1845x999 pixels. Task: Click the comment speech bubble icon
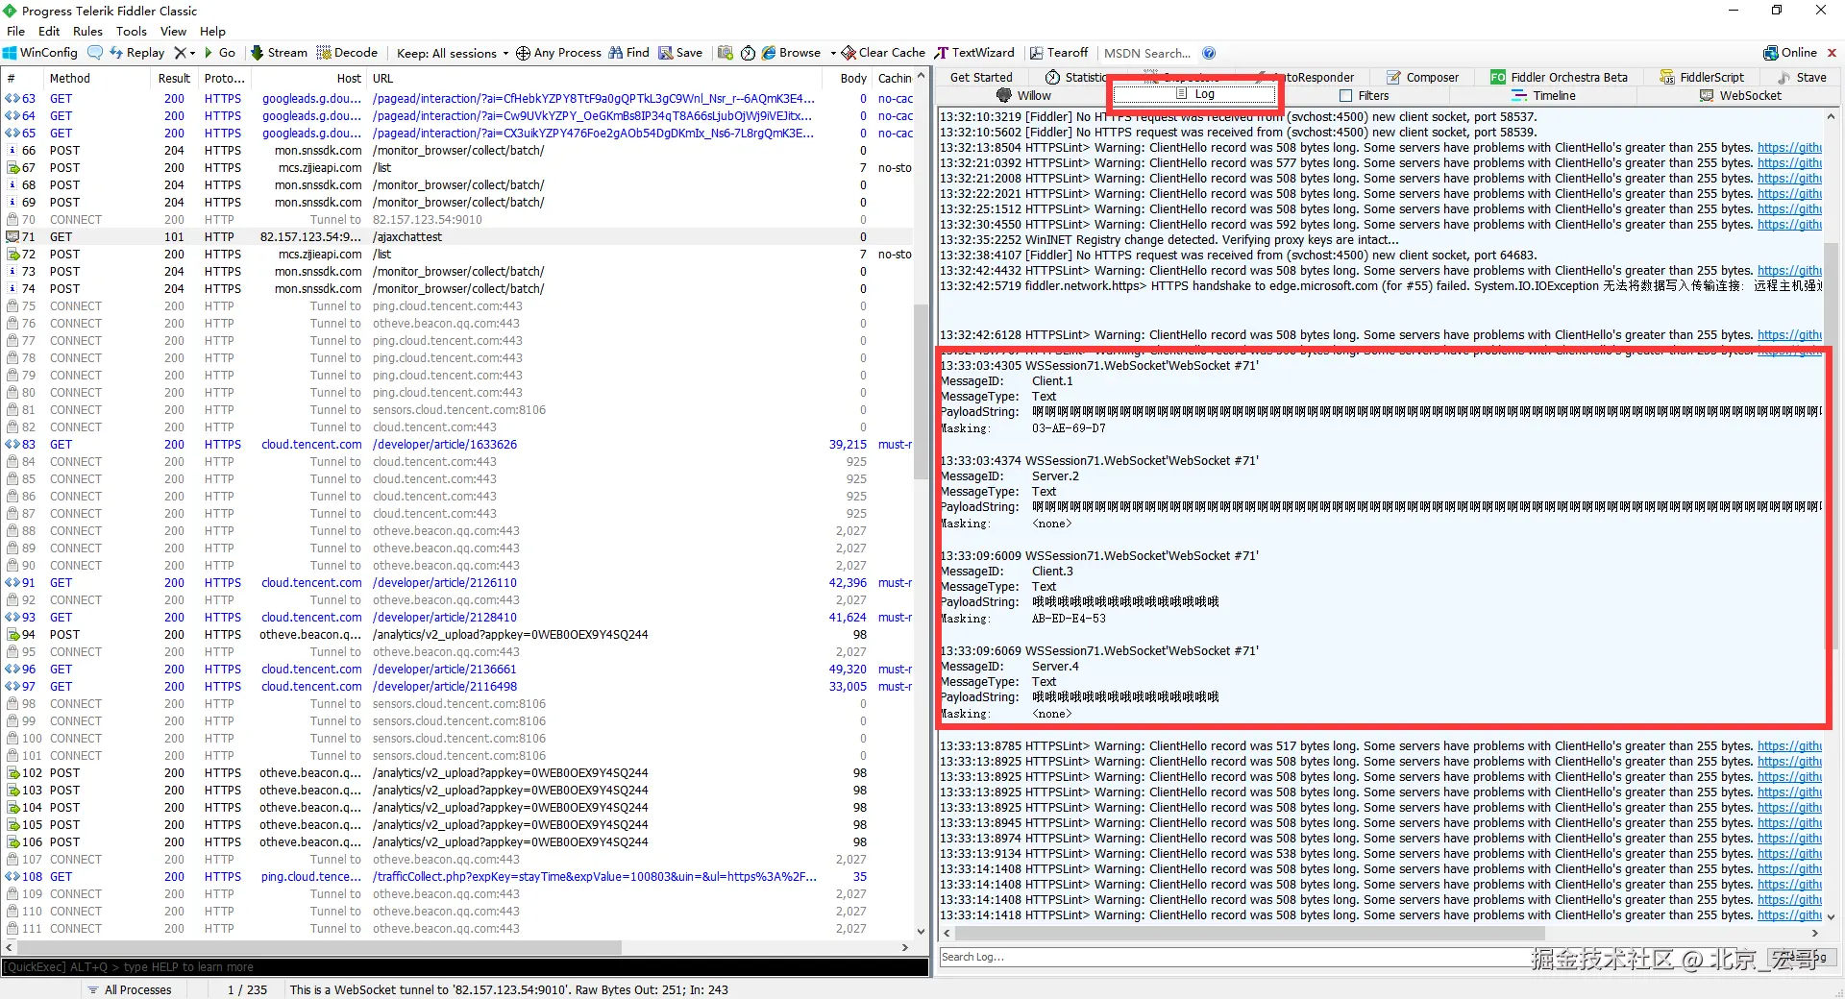tap(94, 53)
